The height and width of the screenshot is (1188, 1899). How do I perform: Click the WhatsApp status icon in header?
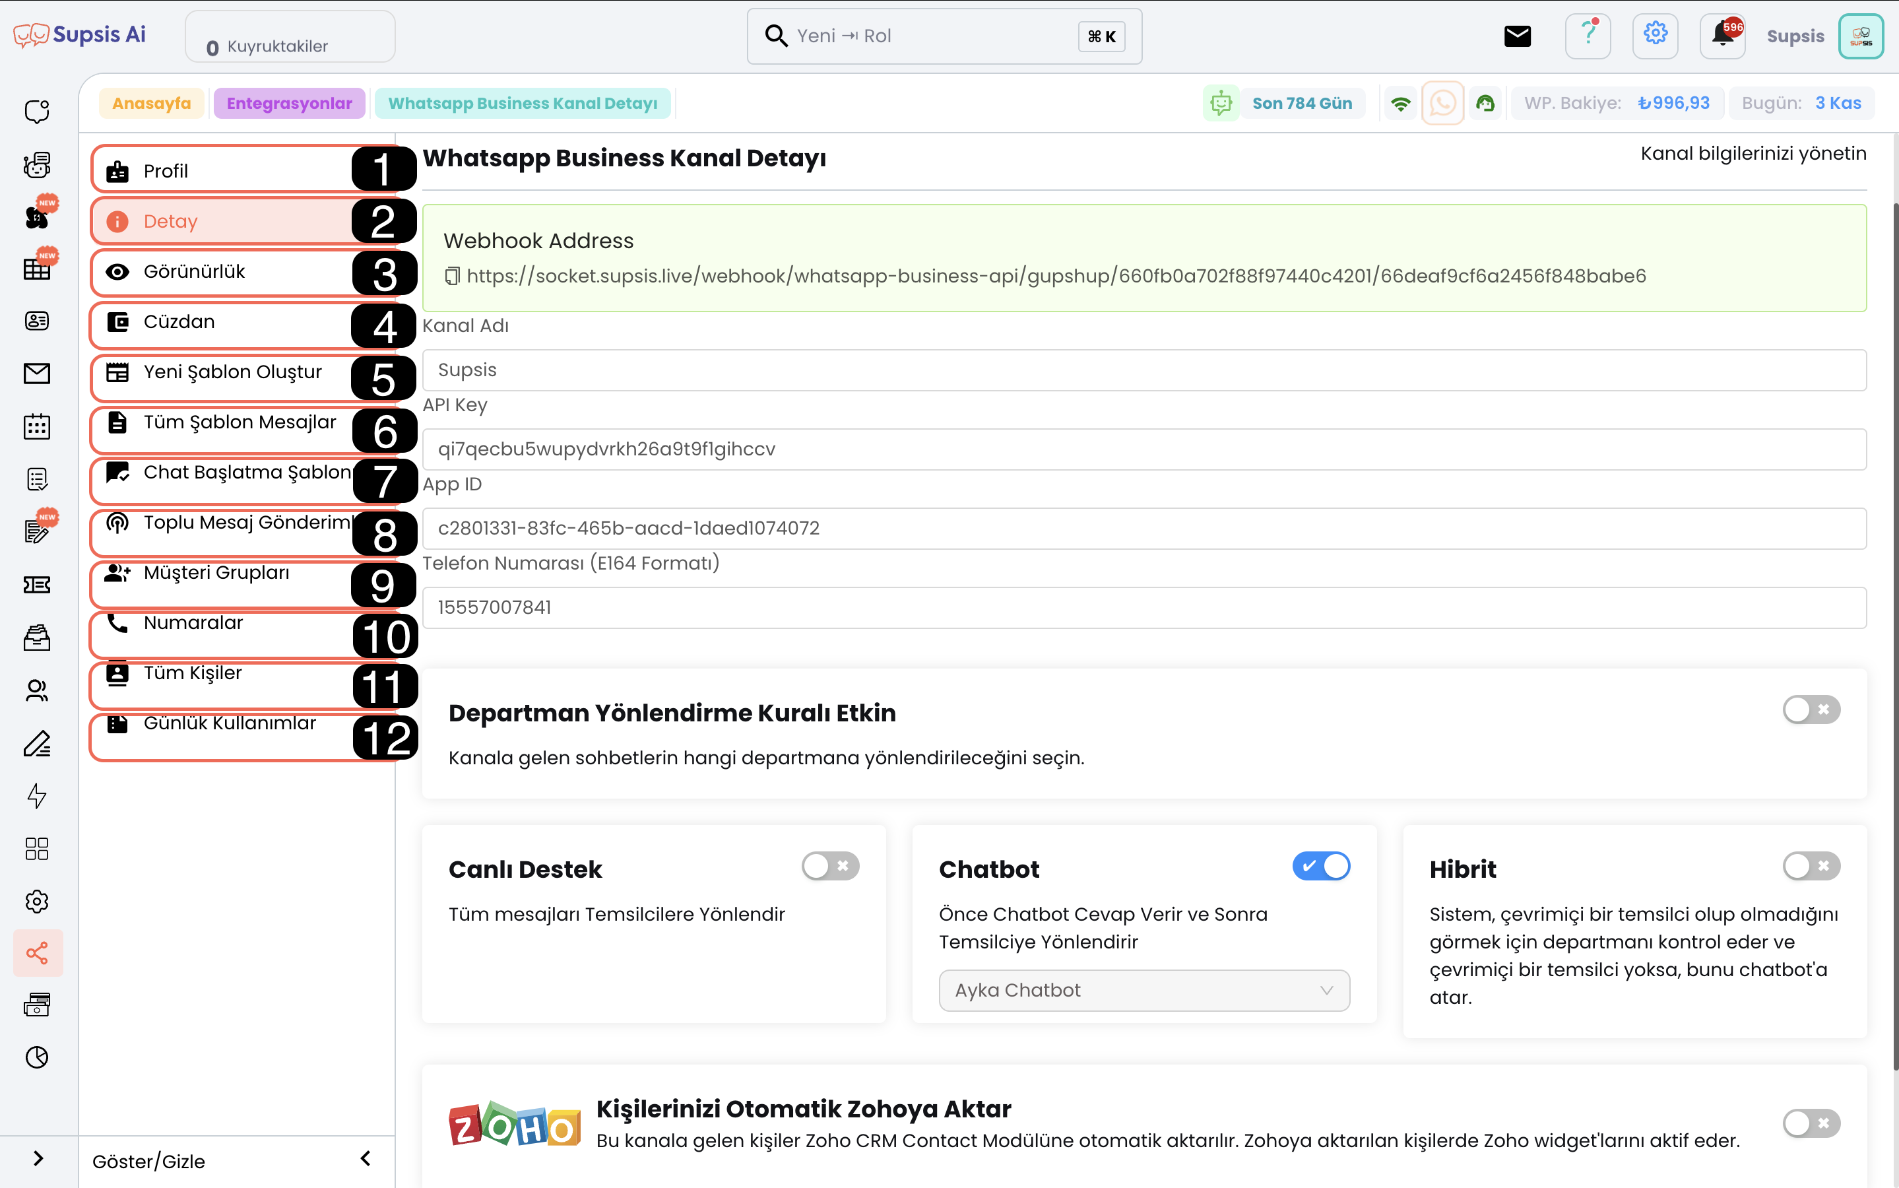tap(1442, 103)
